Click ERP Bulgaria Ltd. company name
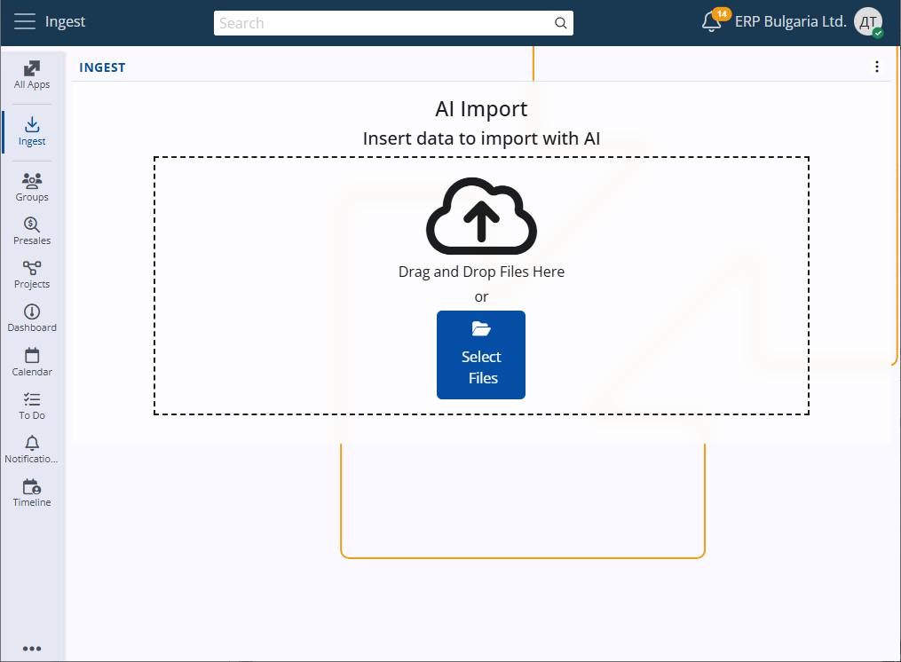Screen dimensions: 901x662 790,22
